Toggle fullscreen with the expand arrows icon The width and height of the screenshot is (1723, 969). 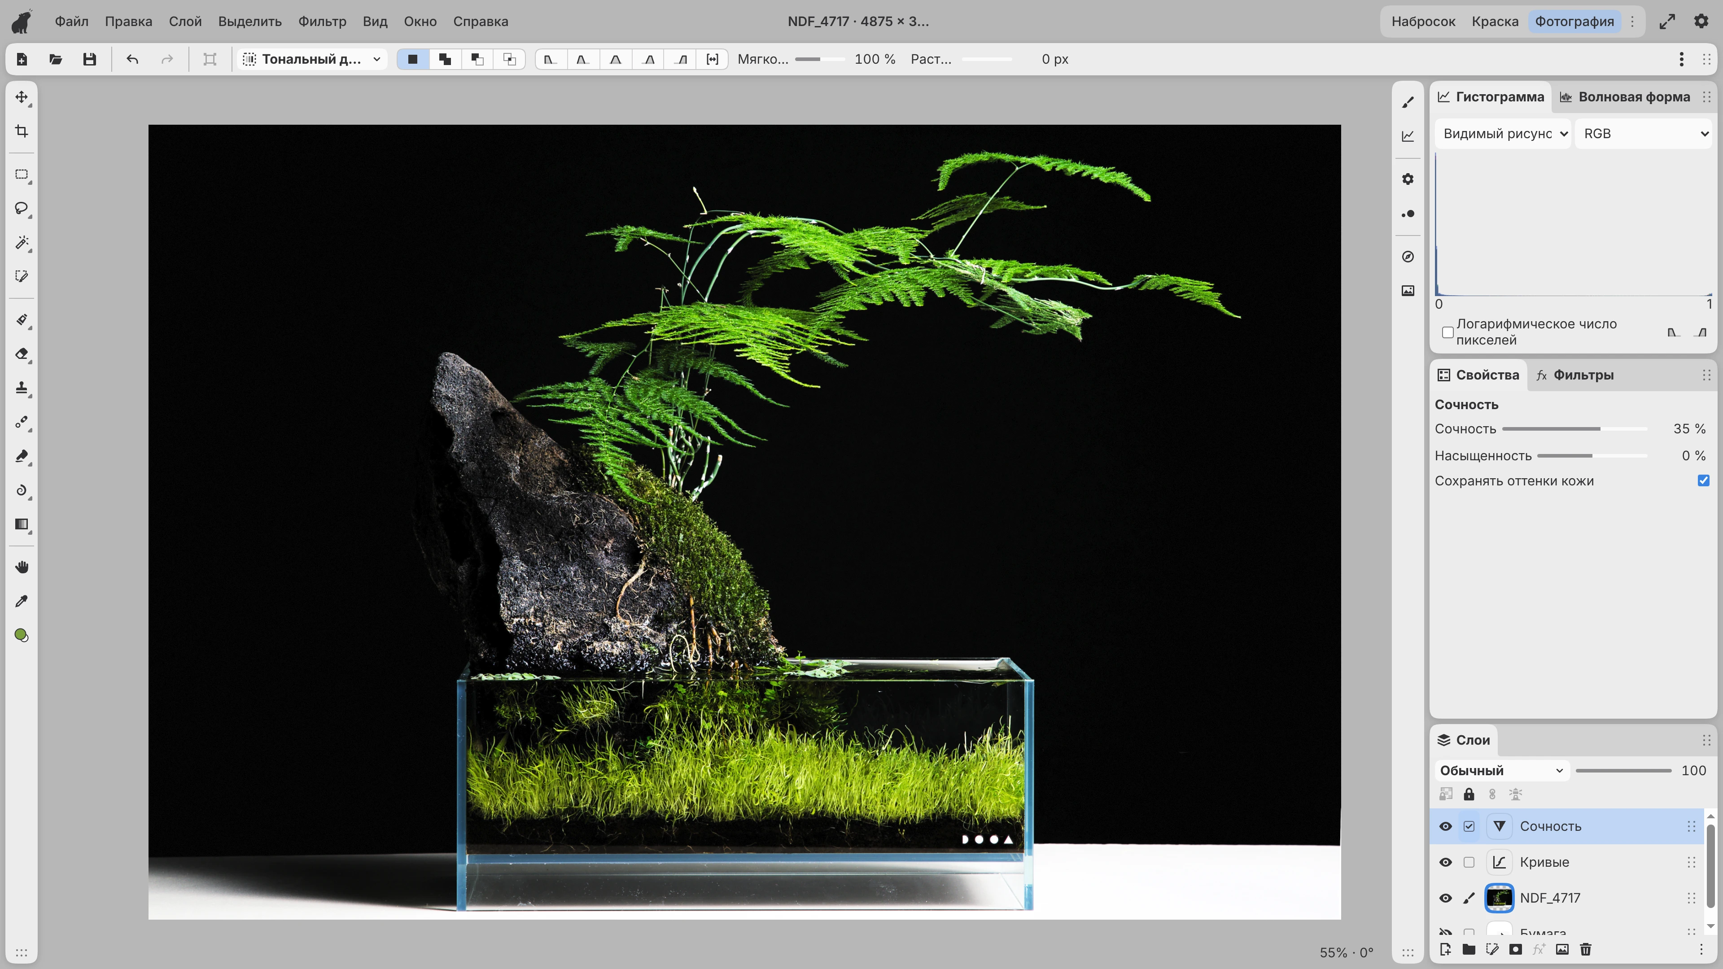tap(1667, 22)
